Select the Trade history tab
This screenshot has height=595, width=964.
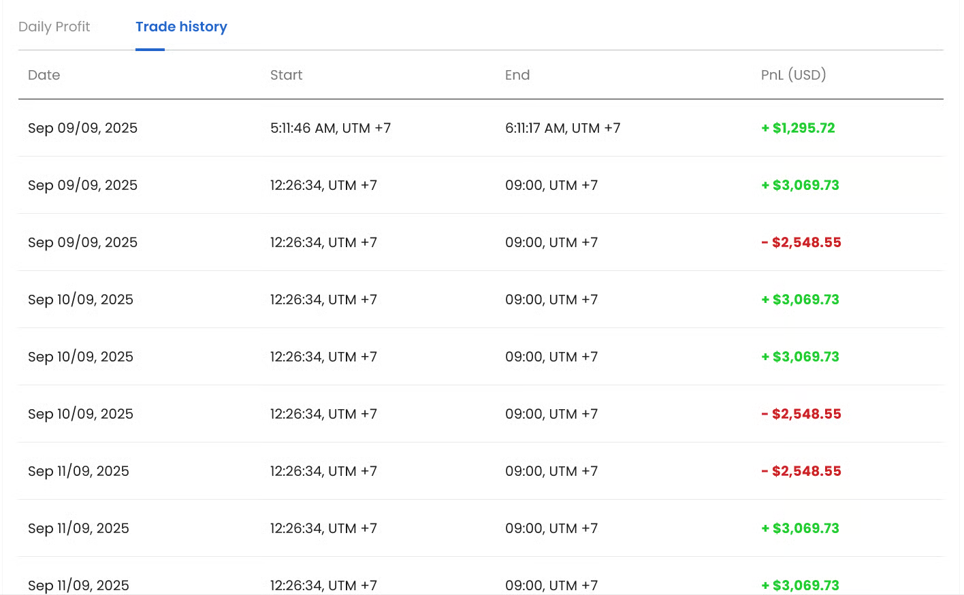181,27
